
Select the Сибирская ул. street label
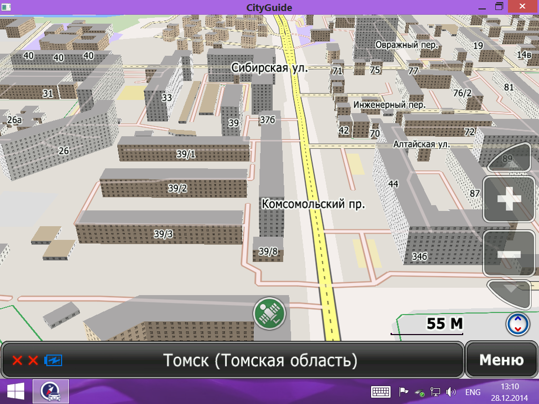pos(269,68)
